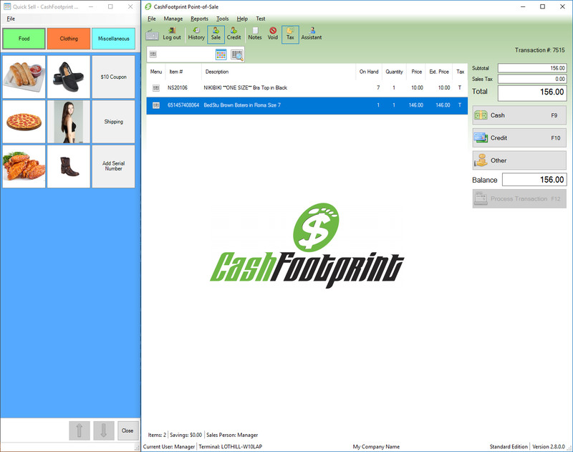Open File menu in Point-of-Sale window
Image resolution: width=573 pixels, height=452 pixels.
tap(152, 19)
